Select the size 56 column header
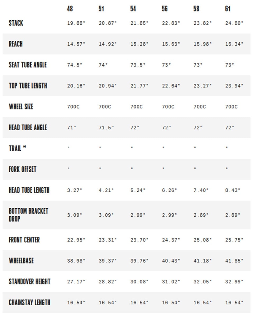Image resolution: width=254 pixels, height=316 pixels. (165, 9)
